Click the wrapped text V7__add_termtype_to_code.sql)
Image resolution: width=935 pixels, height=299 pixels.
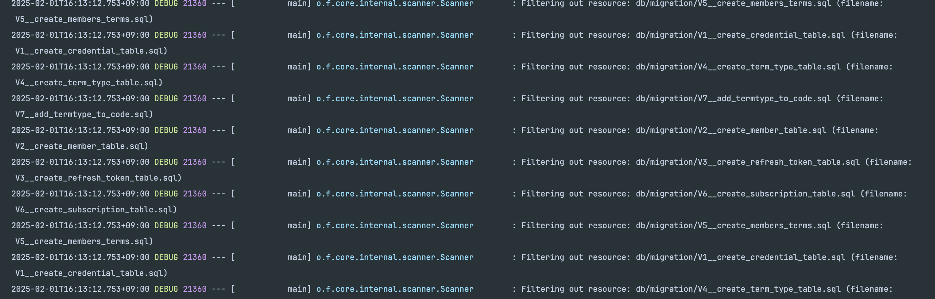click(84, 114)
